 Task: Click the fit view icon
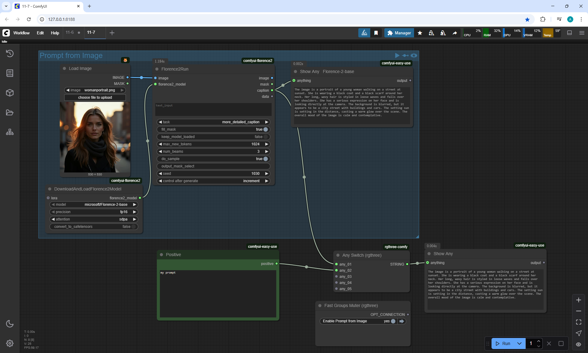(579, 322)
